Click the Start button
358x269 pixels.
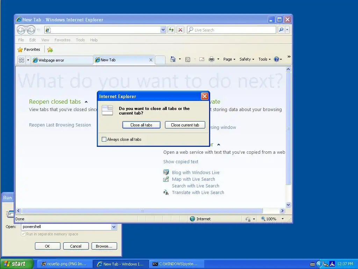(x=17, y=264)
